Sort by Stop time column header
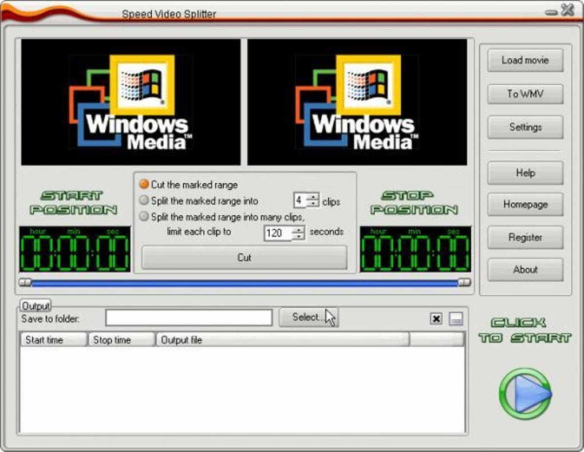The width and height of the screenshot is (584, 452). click(x=121, y=340)
